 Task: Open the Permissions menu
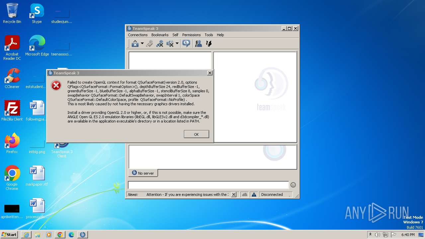[x=192, y=35]
